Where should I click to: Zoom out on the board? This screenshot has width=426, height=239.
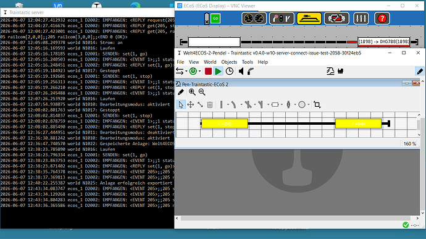(202, 92)
